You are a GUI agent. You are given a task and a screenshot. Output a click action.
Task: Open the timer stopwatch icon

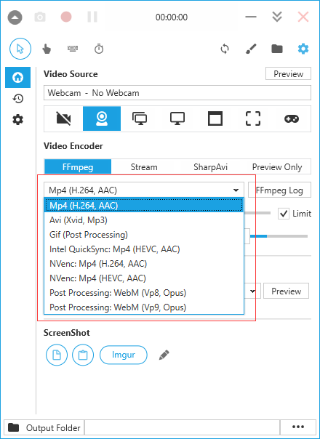[99, 49]
